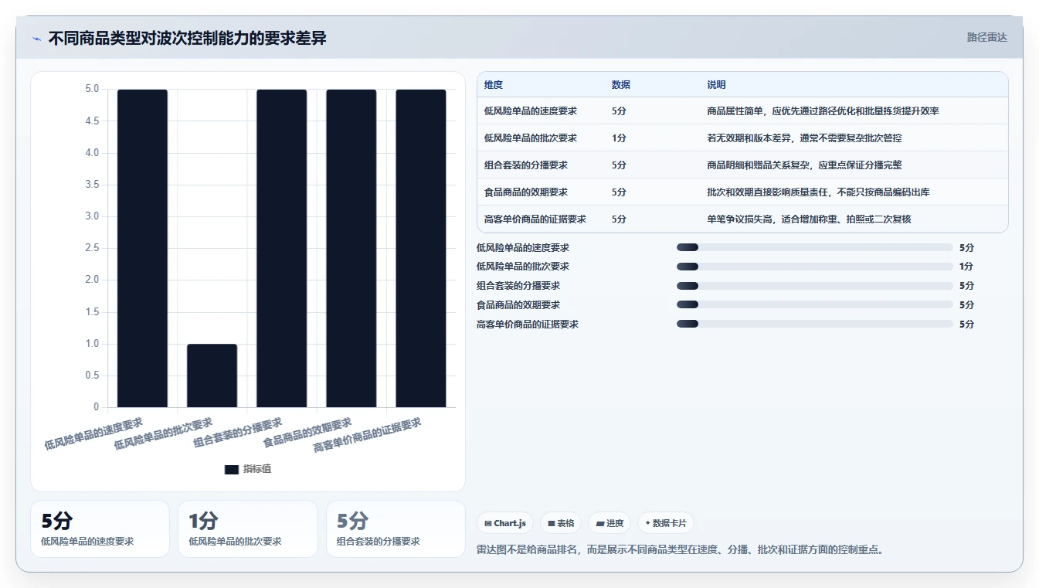Viewport: 1039px width, 588px height.
Task: Select table row 组合套装的分播要求
Action: 742,165
